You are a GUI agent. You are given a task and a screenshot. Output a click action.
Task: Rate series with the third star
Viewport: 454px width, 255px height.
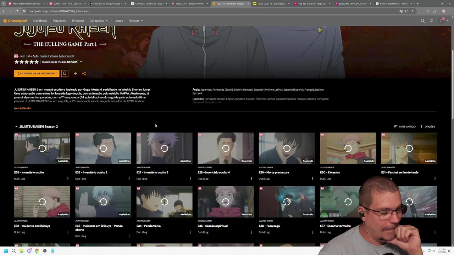[26, 62]
